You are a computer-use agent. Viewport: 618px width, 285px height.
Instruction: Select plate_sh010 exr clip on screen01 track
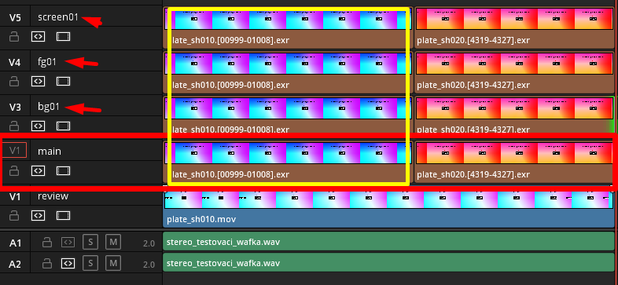click(288, 27)
